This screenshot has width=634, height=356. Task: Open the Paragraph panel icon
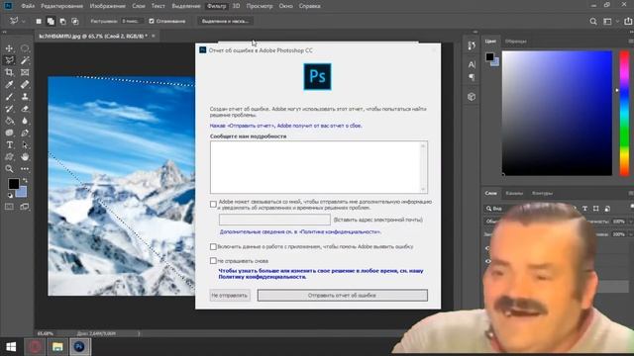pos(472,77)
